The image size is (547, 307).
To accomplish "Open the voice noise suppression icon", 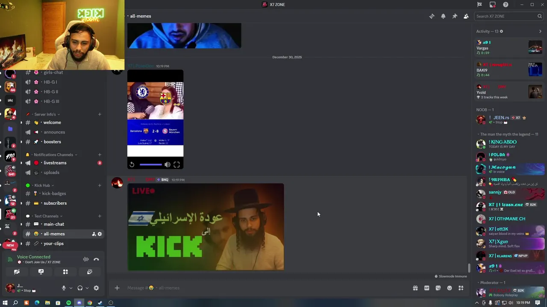I will pos(86,259).
